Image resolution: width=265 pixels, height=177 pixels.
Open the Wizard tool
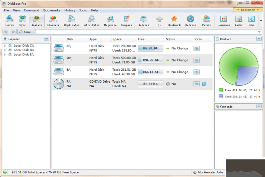(207, 21)
